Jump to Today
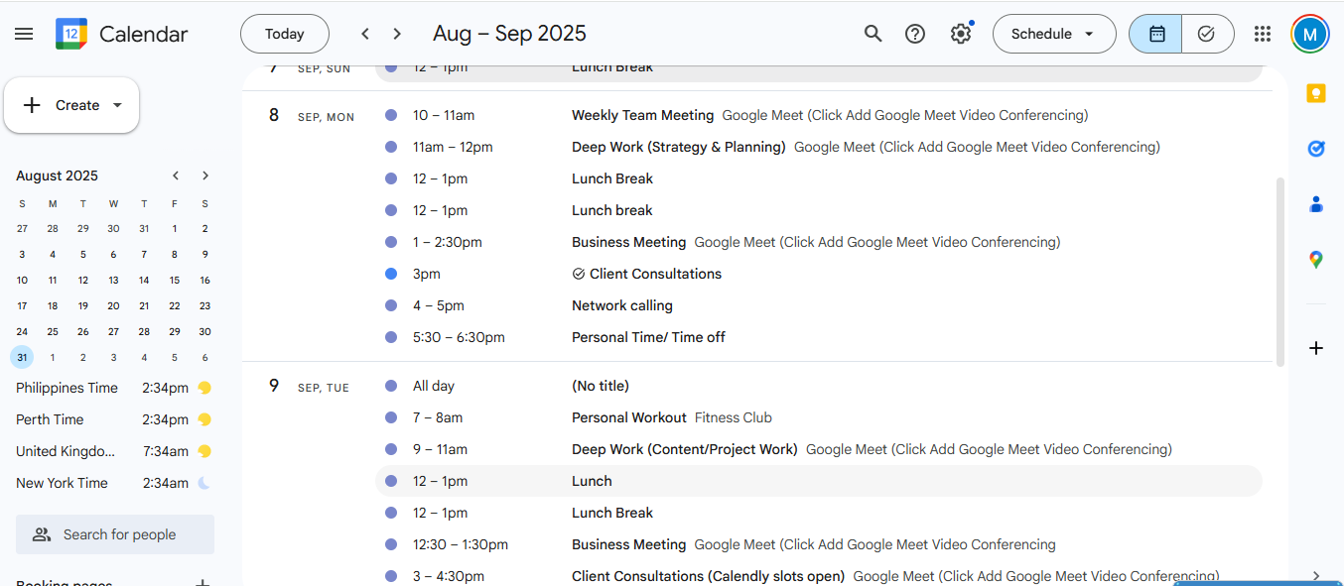 click(285, 34)
